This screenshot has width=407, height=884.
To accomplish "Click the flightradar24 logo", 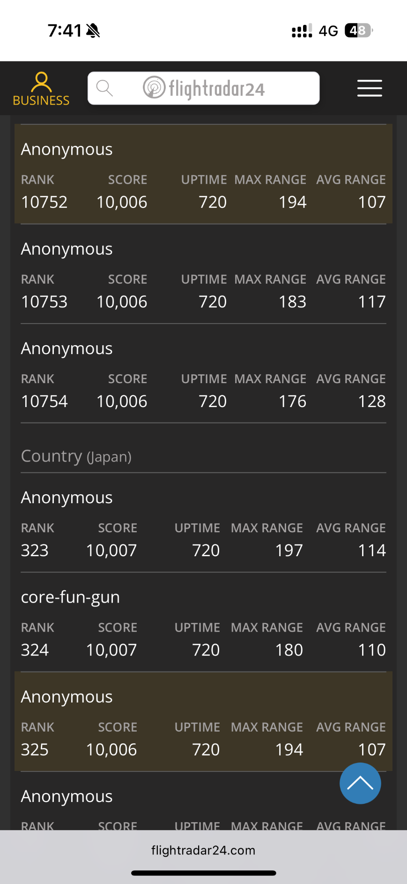I will point(204,88).
